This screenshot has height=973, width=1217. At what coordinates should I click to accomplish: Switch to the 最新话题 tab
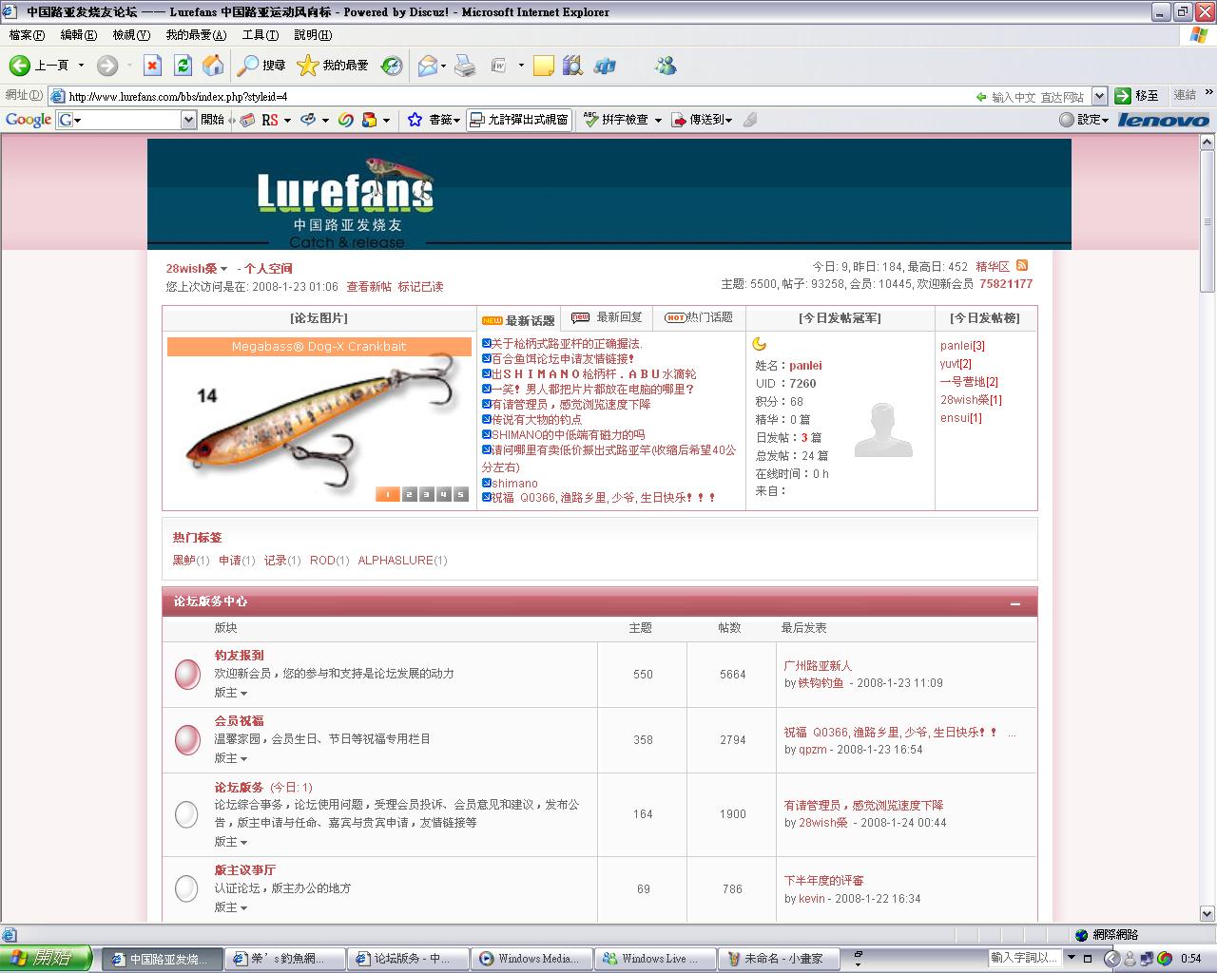[x=518, y=320]
